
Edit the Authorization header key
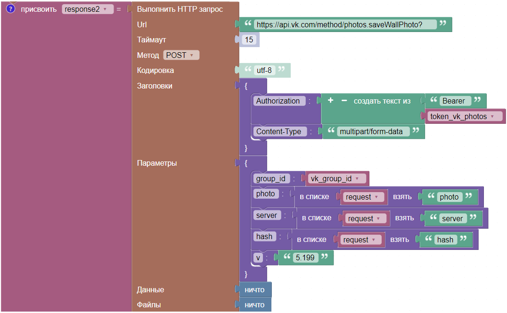[x=279, y=101]
